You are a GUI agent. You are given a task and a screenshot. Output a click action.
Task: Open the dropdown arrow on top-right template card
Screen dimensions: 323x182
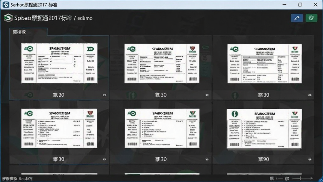coord(310,95)
